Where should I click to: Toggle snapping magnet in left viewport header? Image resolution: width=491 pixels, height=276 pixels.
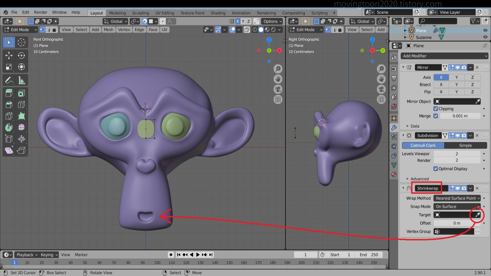click(144, 21)
